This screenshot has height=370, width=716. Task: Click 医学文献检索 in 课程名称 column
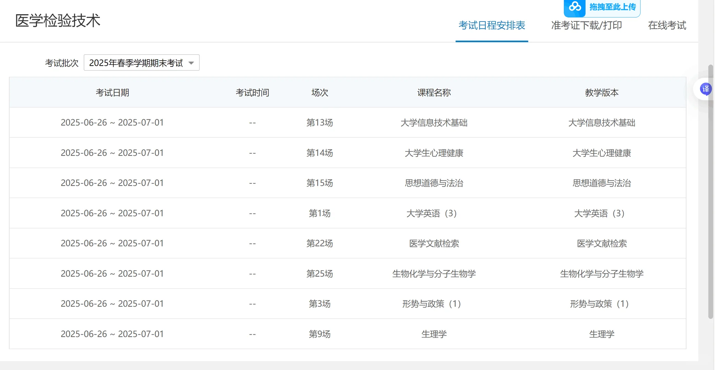coord(434,244)
